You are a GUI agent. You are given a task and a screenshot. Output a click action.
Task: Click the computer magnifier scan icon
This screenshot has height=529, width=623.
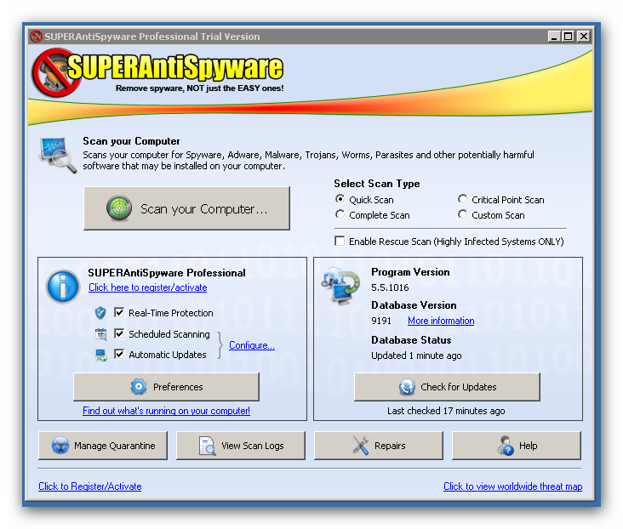pyautogui.click(x=59, y=155)
